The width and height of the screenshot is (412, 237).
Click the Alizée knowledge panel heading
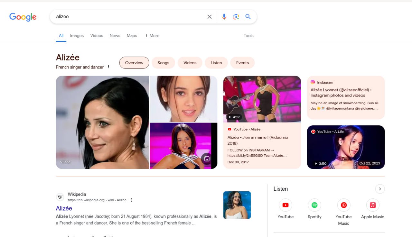click(x=68, y=57)
